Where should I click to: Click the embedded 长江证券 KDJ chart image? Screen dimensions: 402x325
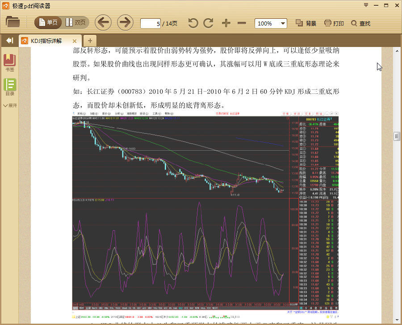coord(205,215)
